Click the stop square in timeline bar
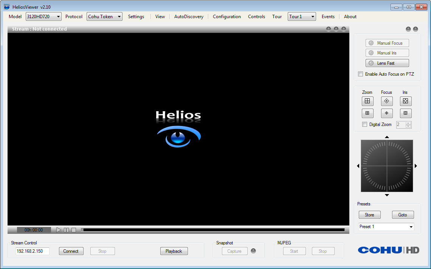This screenshot has height=269, width=431. (x=74, y=230)
